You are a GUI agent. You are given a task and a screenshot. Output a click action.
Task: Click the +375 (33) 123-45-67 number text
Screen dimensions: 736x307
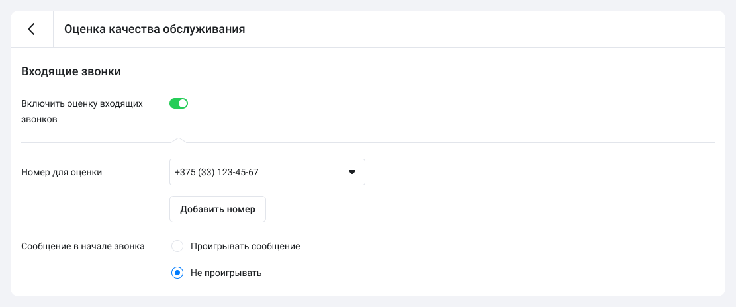point(216,172)
